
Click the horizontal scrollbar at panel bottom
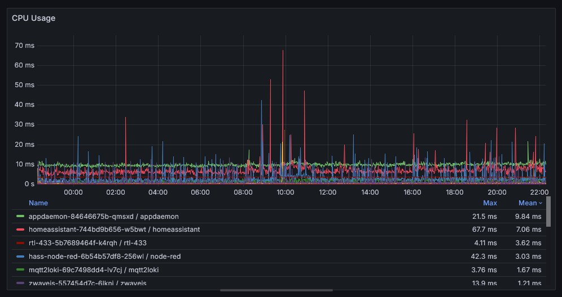pos(276,290)
